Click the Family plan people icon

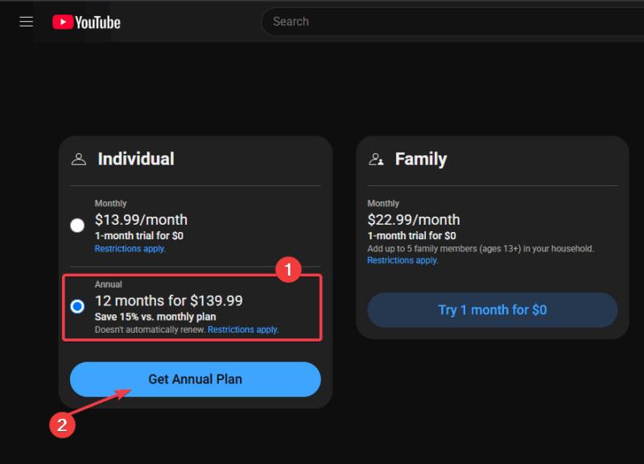(x=376, y=159)
